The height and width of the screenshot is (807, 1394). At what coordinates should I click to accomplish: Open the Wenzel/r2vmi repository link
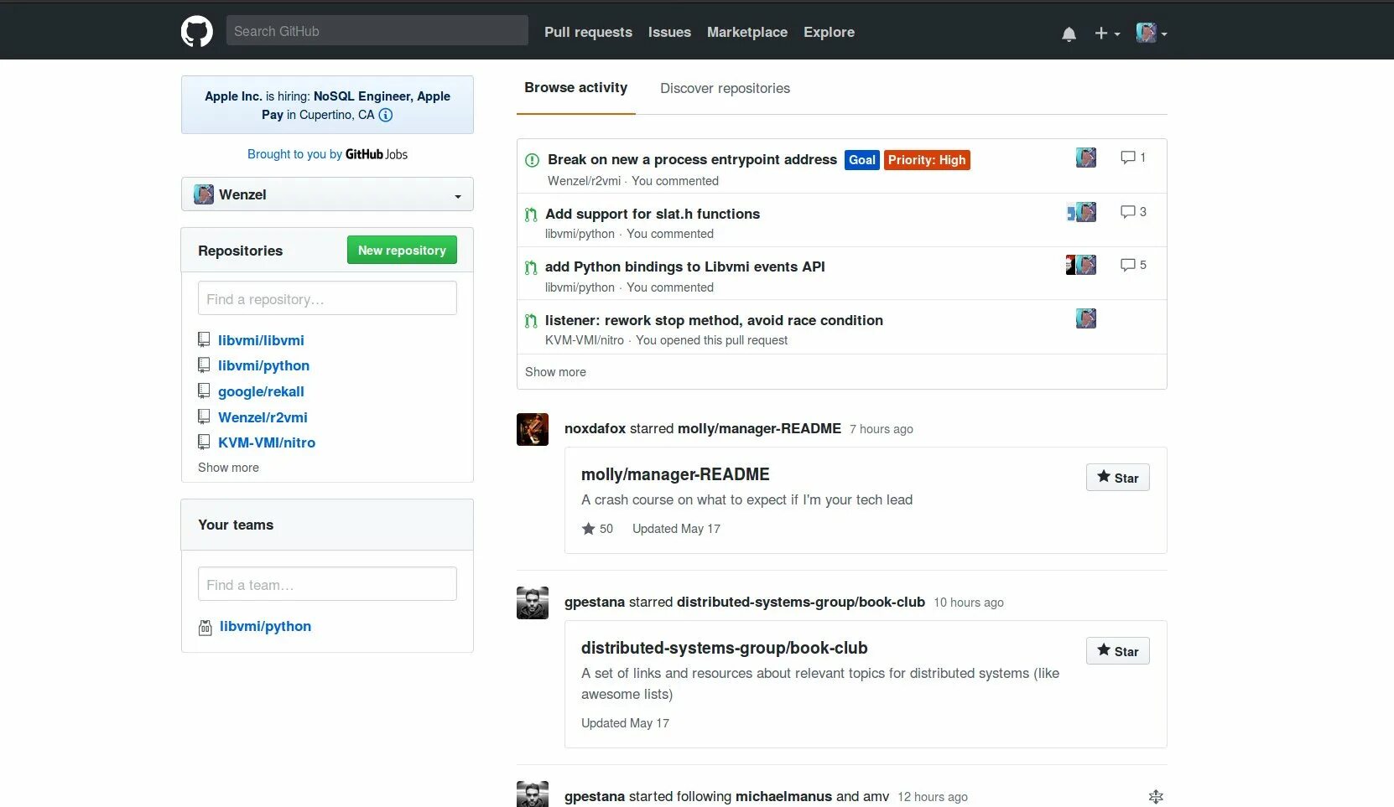point(263,417)
